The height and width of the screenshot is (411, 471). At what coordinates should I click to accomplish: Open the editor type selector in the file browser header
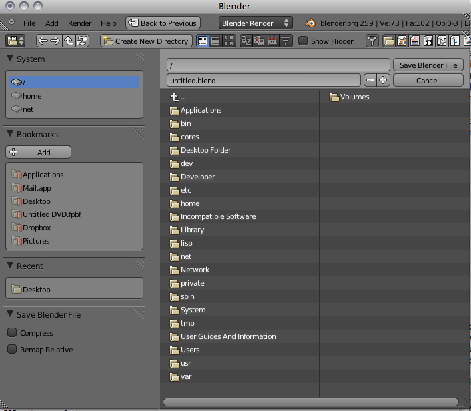coord(15,41)
